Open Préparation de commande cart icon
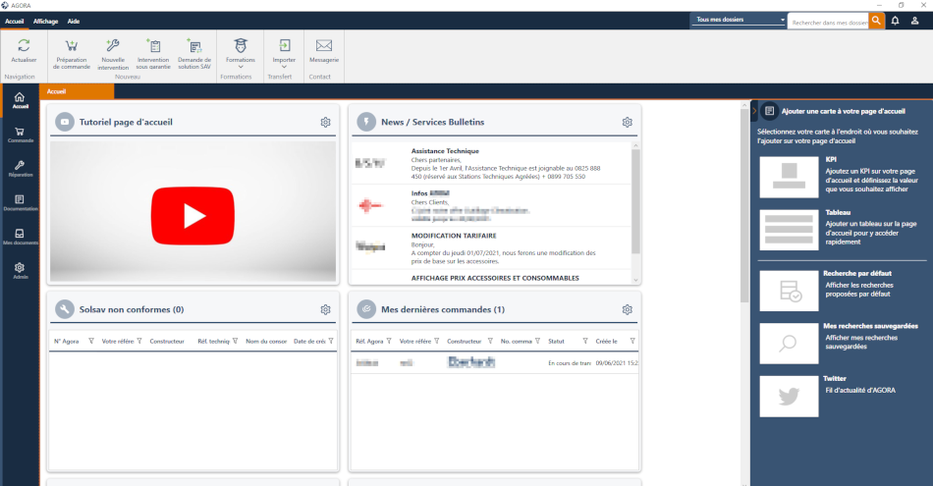 point(72,46)
